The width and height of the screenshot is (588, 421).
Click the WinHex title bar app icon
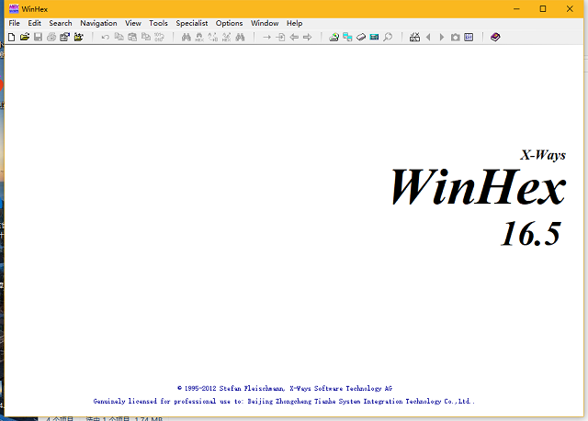[14, 8]
